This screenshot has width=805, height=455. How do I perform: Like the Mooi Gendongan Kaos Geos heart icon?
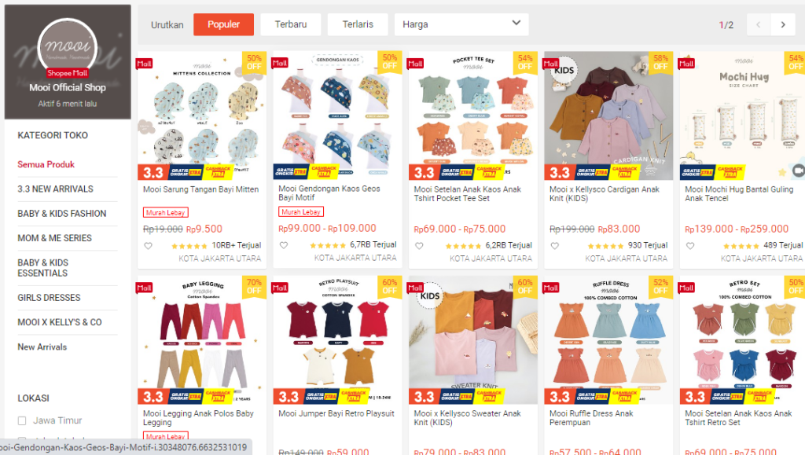pyautogui.click(x=283, y=245)
